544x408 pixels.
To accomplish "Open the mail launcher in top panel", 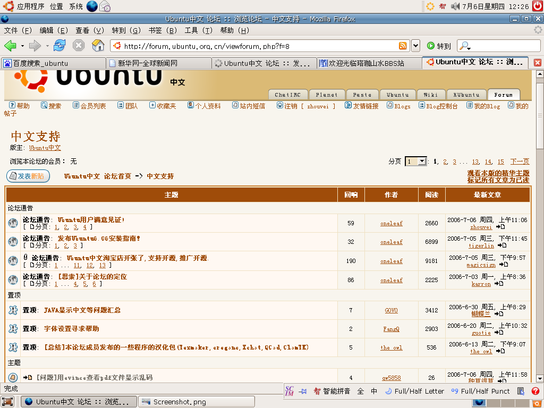I will point(105,6).
